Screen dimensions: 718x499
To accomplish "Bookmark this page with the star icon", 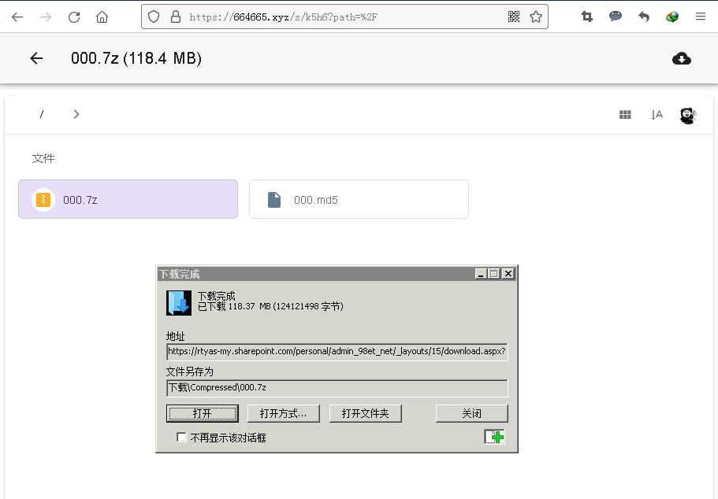I will pyautogui.click(x=536, y=17).
